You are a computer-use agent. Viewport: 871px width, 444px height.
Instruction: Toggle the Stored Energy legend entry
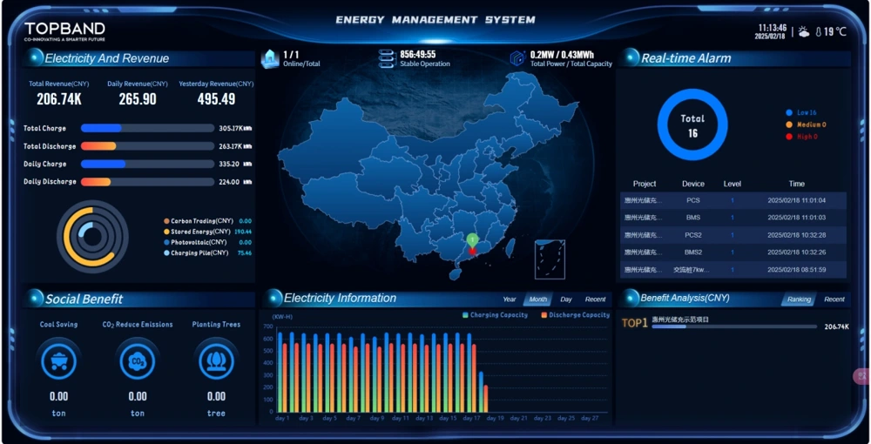[207, 232]
